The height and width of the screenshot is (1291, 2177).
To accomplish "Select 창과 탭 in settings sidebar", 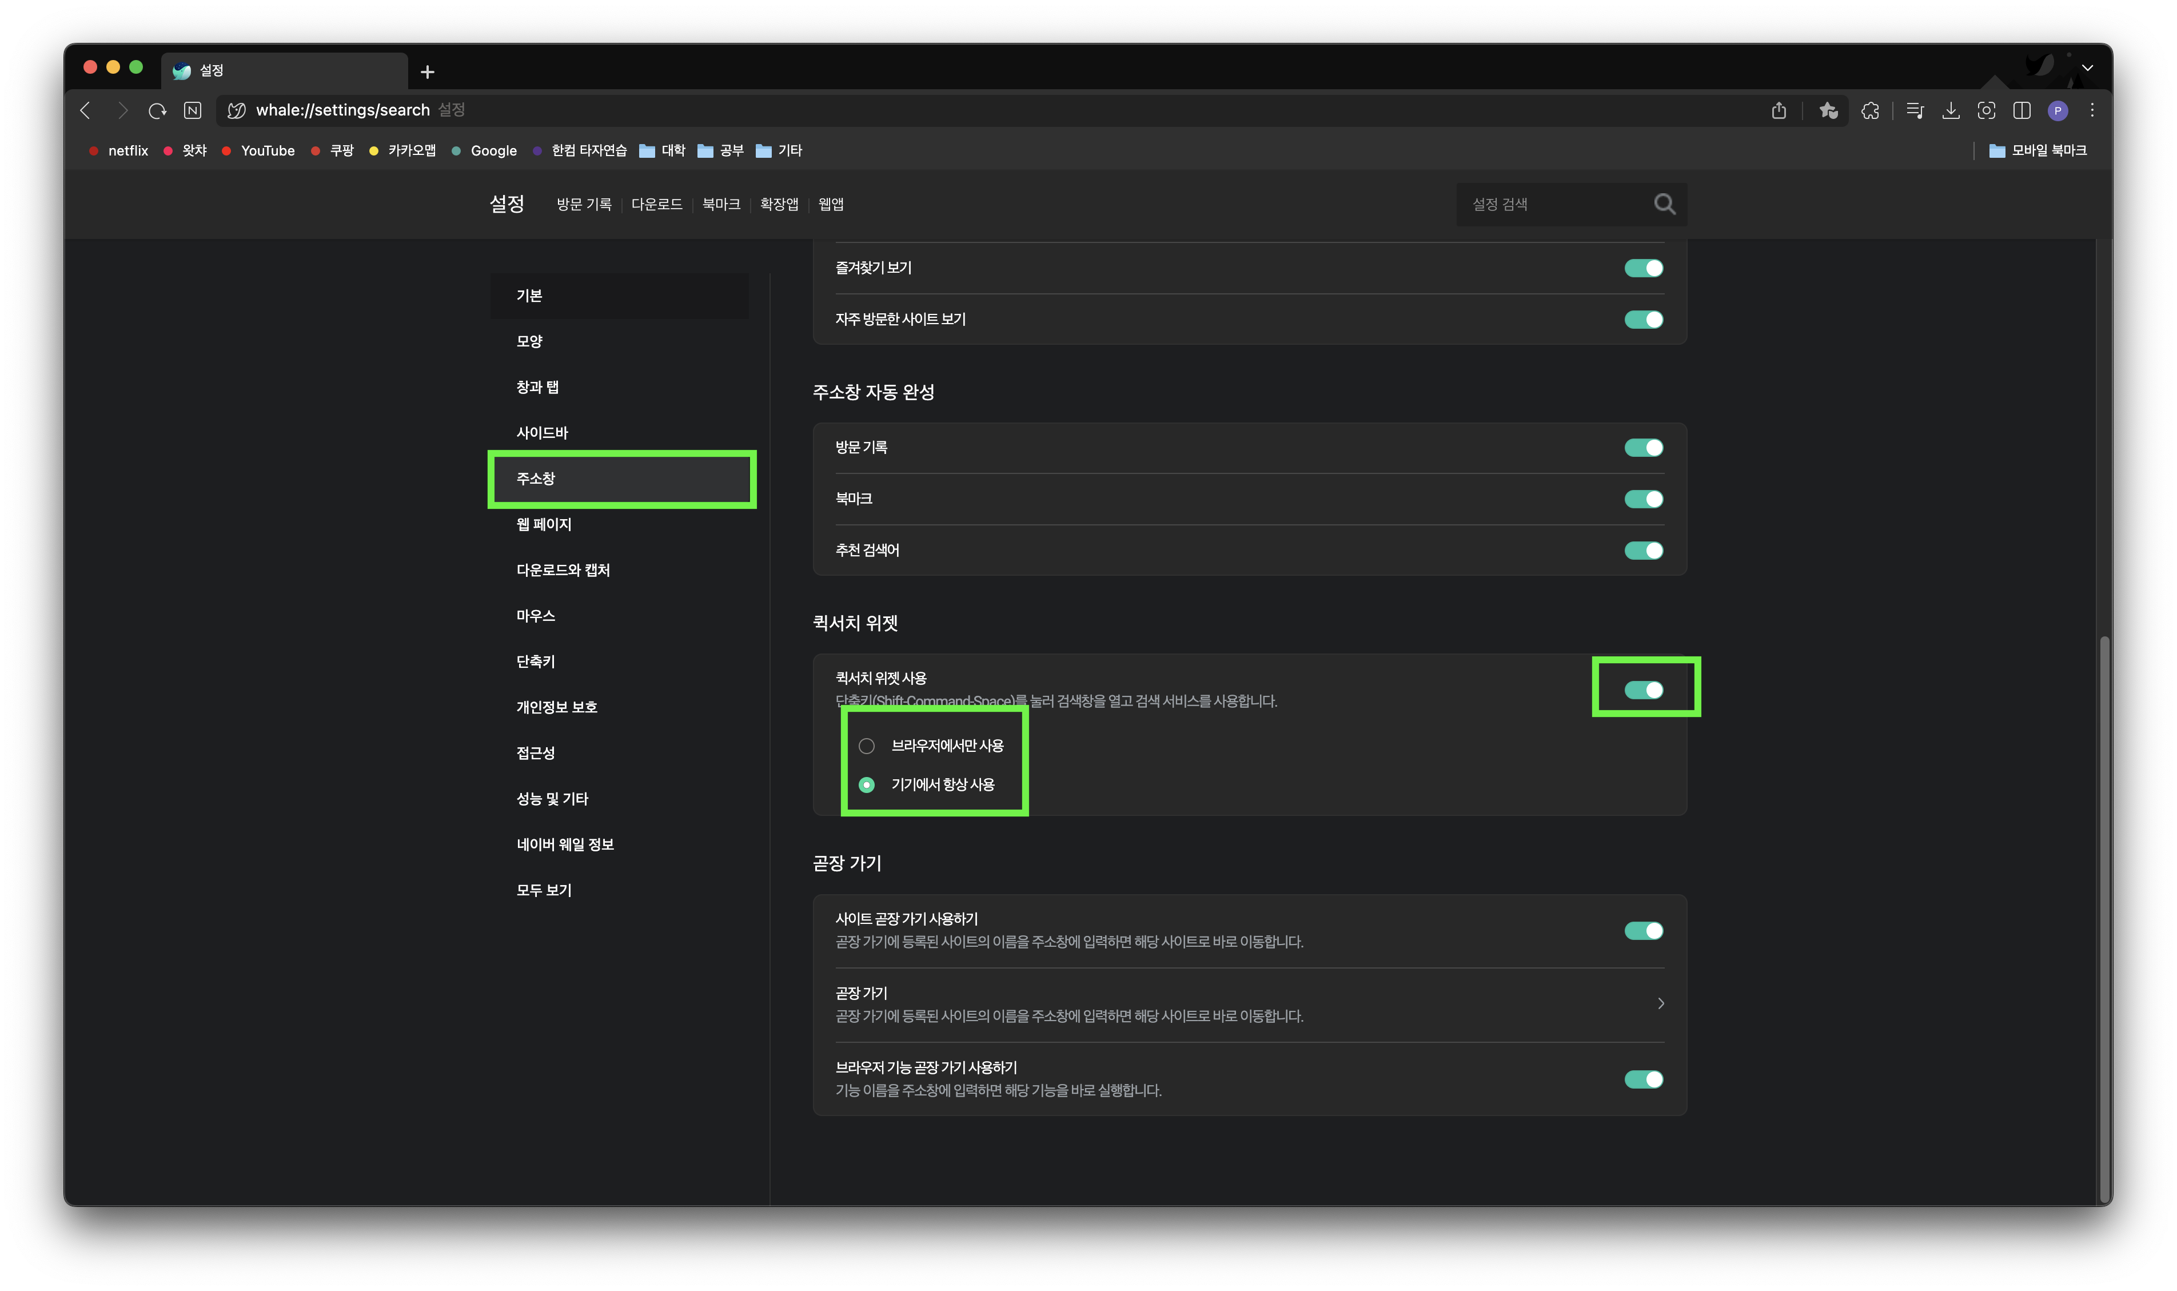I will click(619, 387).
